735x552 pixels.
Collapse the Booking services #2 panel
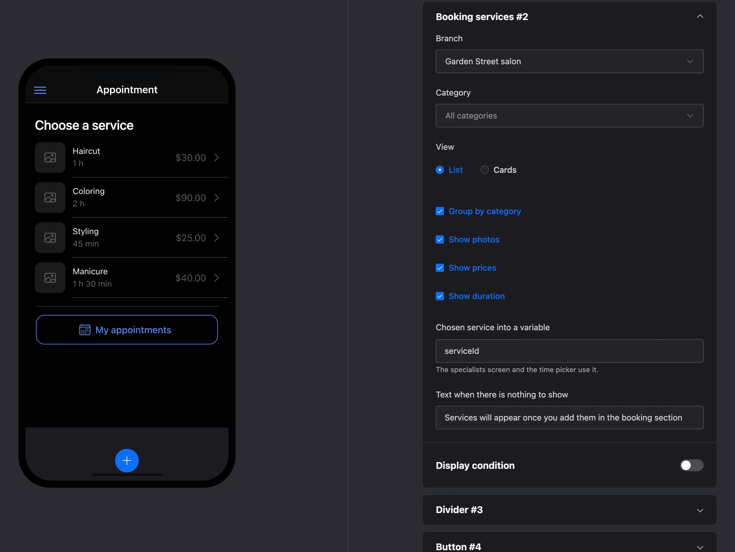[700, 16]
